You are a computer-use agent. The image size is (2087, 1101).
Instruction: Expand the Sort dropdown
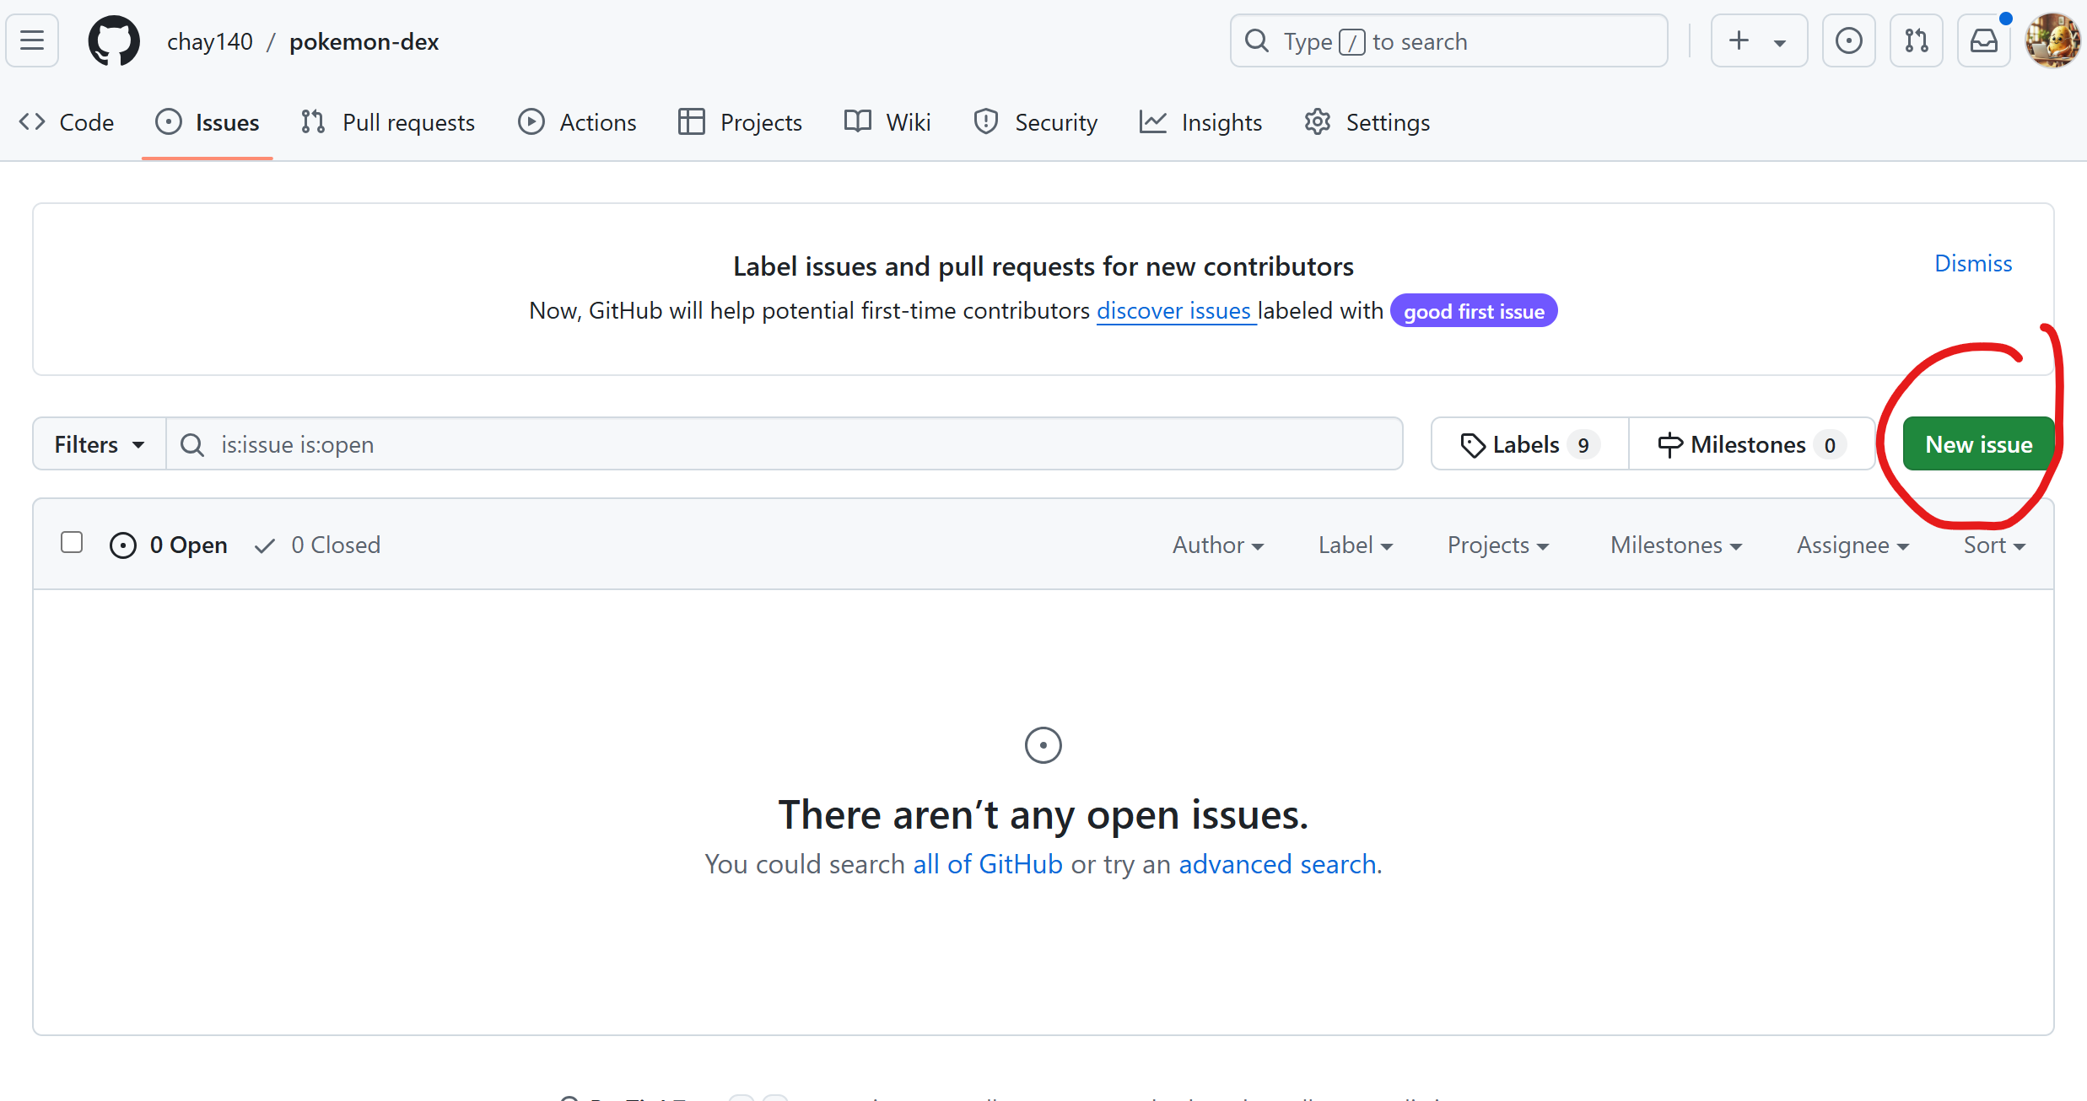click(1993, 545)
